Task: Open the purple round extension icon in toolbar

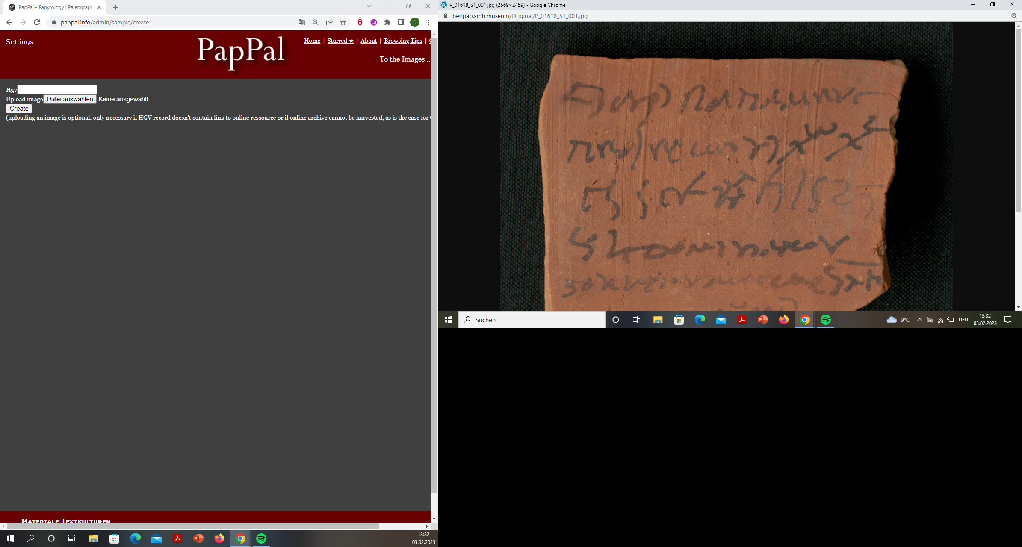Action: pyautogui.click(x=374, y=22)
